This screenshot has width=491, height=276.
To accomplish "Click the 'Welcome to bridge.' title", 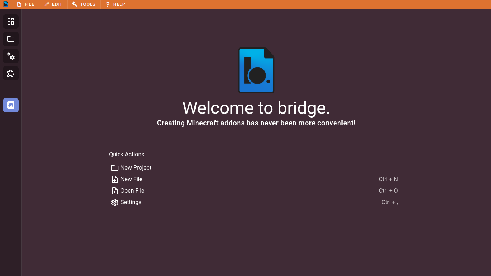I will point(256,108).
